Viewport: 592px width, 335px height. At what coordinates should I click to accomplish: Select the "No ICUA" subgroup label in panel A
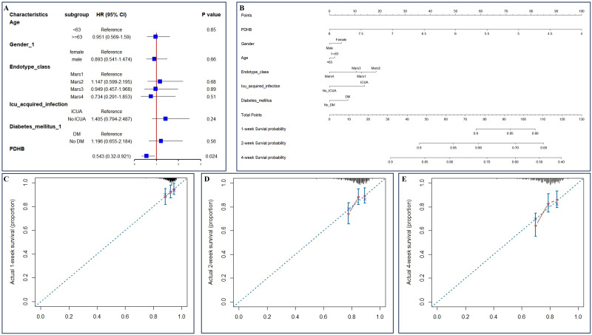[x=77, y=119]
